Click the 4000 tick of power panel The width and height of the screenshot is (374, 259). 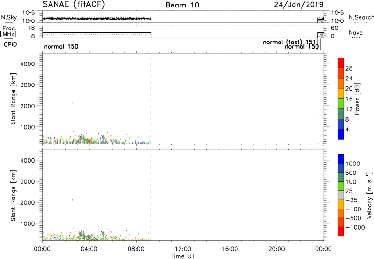coord(28,64)
